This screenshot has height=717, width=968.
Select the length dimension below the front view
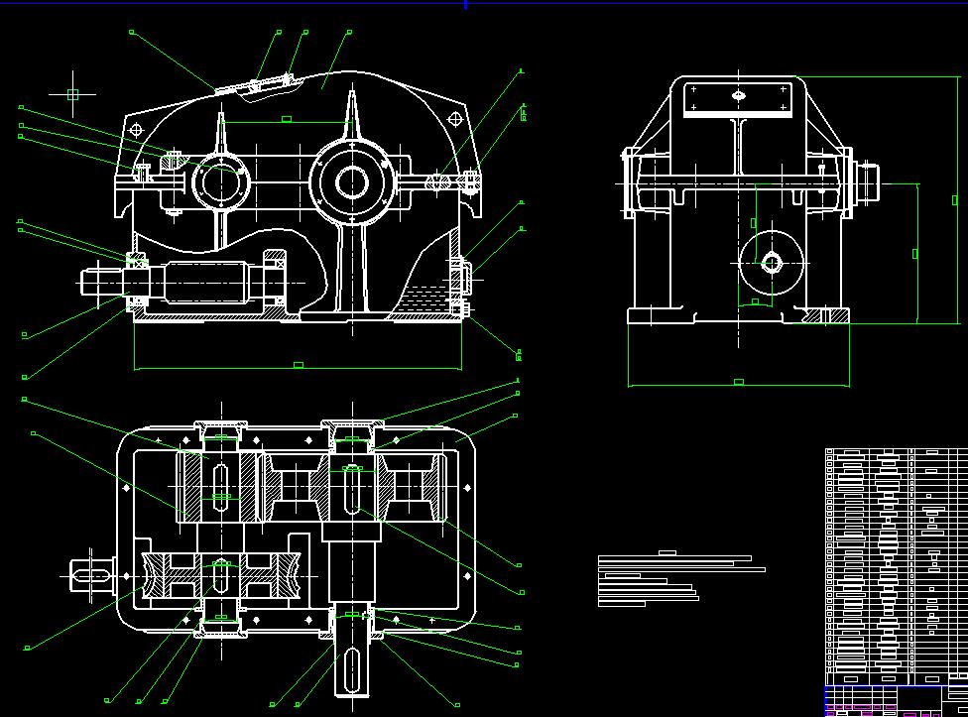[299, 365]
